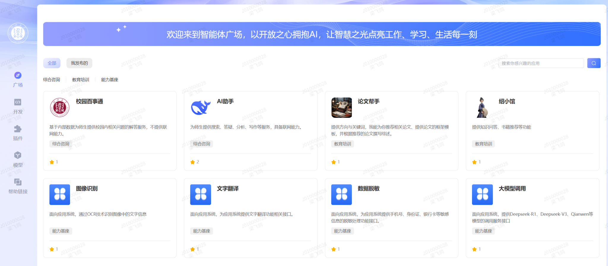Click the 插件 plugin puzzle icon

tap(18, 129)
